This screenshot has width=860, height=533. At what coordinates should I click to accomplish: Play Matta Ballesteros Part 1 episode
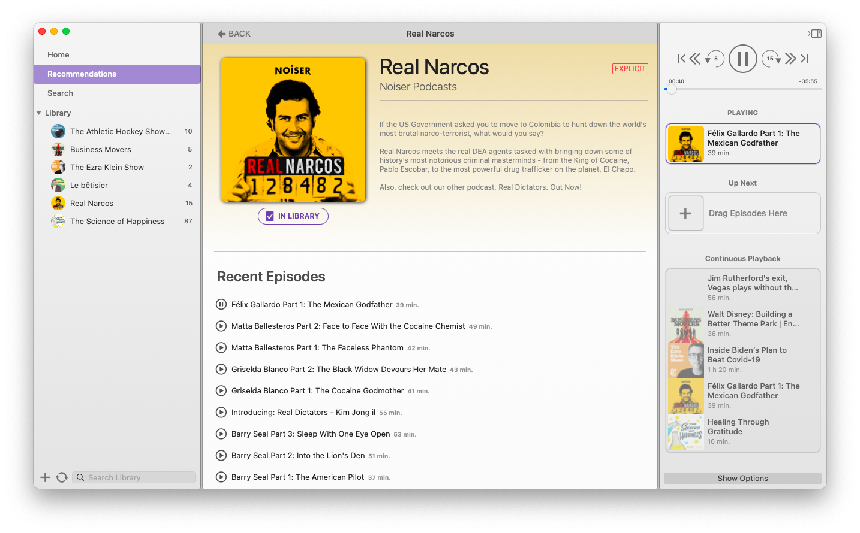pos(221,347)
